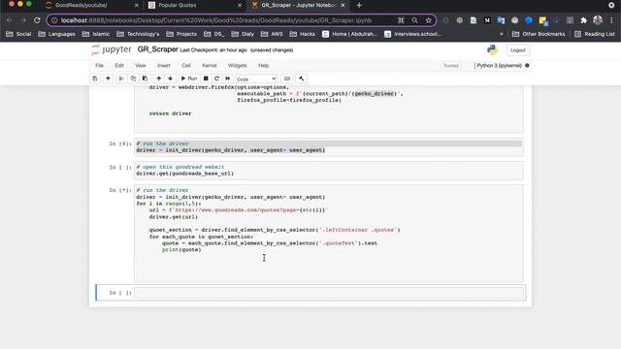Image resolution: width=621 pixels, height=349 pixels.
Task: Close the GoodReads/youtube/ tab
Action: [137, 5]
